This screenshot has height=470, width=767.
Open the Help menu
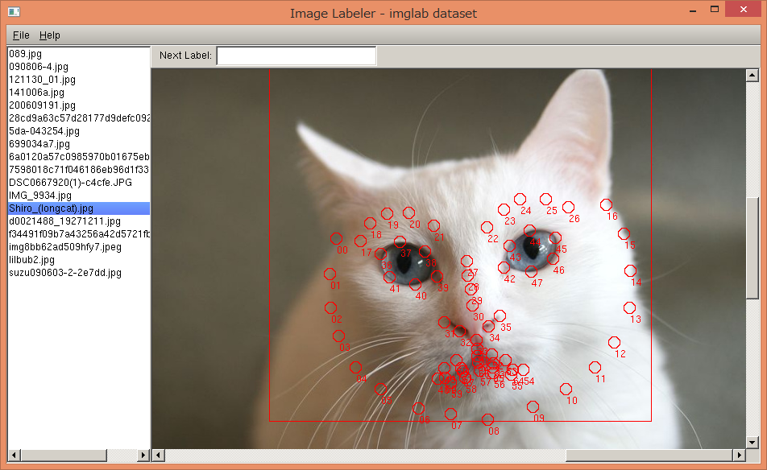[50, 35]
